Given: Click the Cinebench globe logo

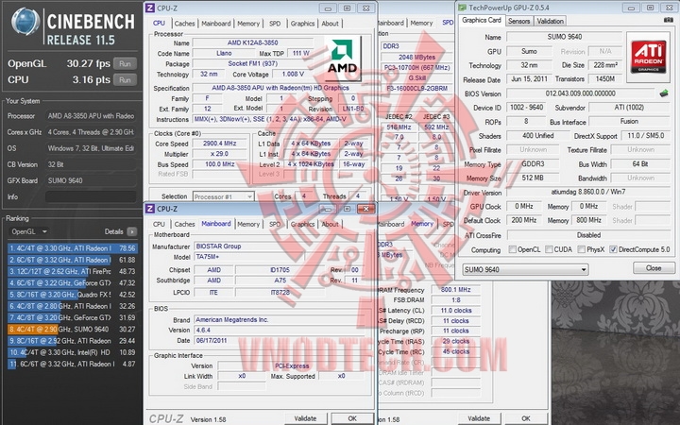Looking at the screenshot, I should click(x=25, y=22).
